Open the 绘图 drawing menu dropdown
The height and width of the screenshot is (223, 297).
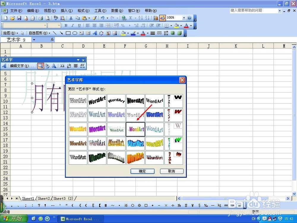(x=10, y=33)
